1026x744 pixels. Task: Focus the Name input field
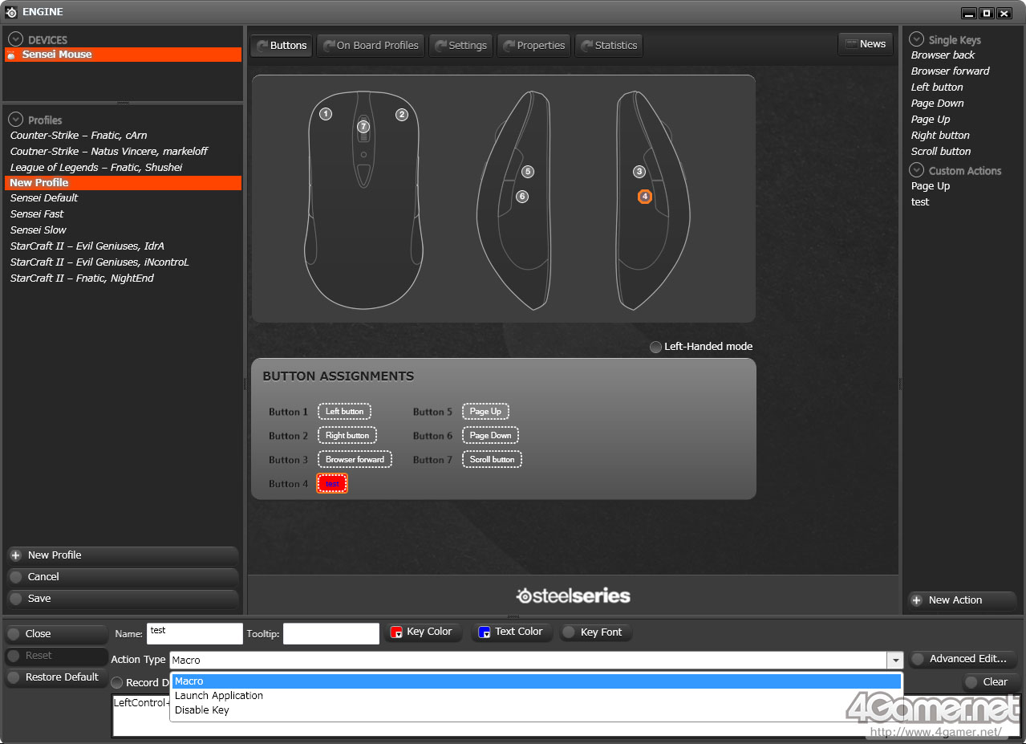[195, 633]
